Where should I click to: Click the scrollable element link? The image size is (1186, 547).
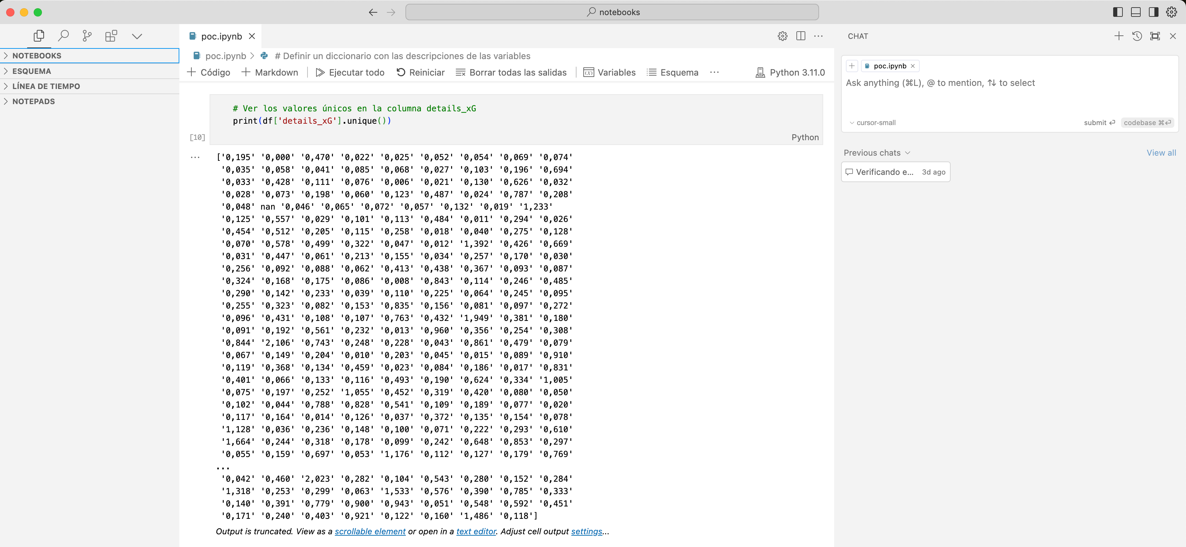click(370, 531)
